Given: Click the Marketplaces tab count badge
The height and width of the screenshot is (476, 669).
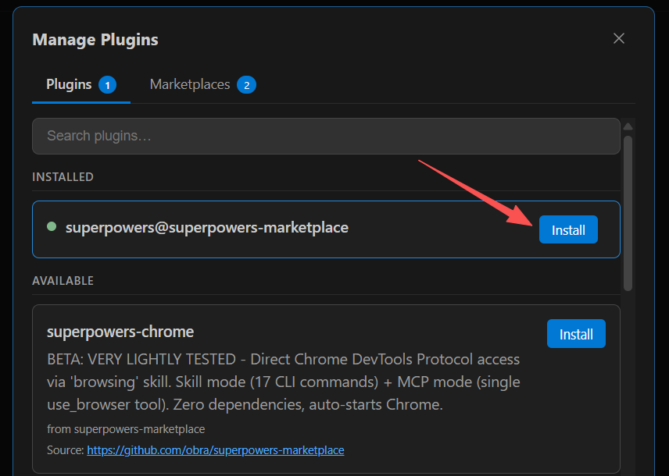Looking at the screenshot, I should click(x=248, y=84).
